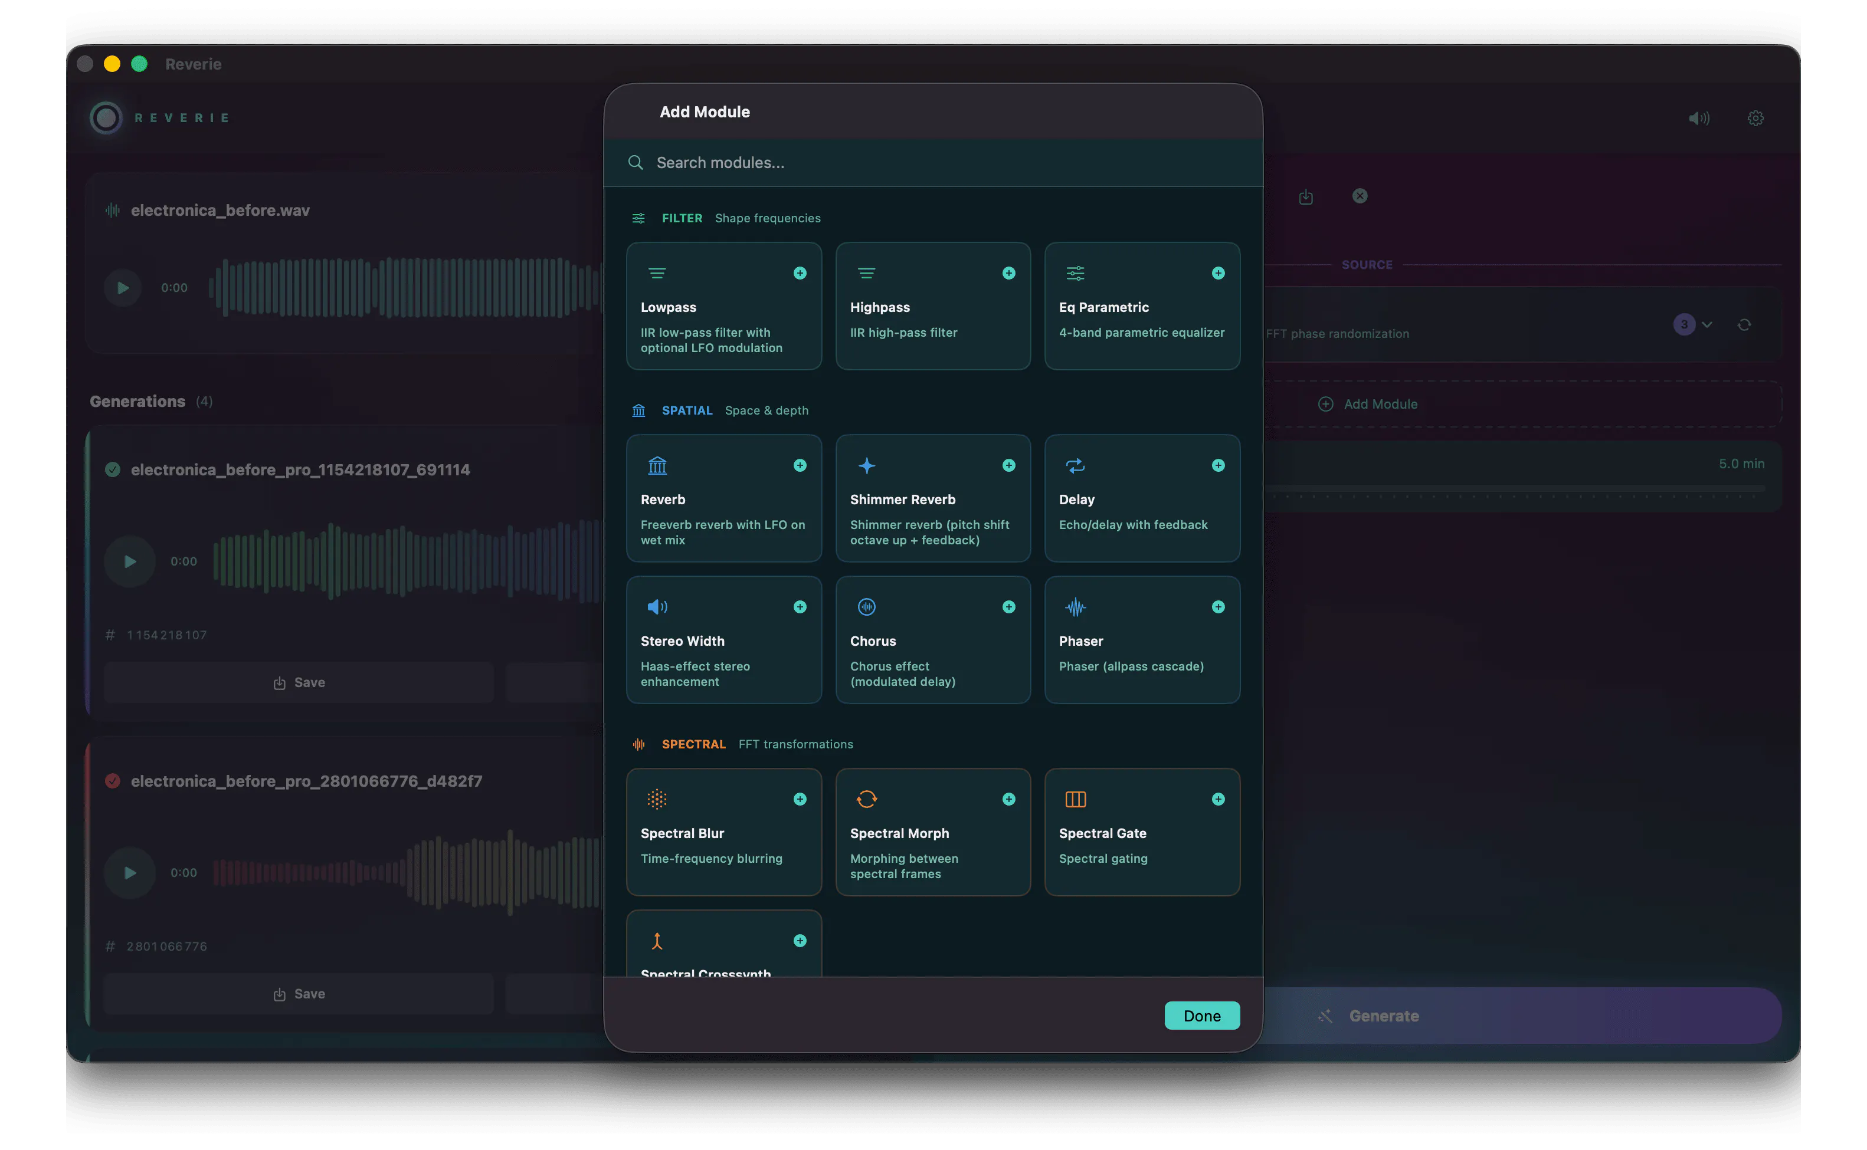Click the Stereo Width speaker icon
1867x1150 pixels.
click(657, 607)
